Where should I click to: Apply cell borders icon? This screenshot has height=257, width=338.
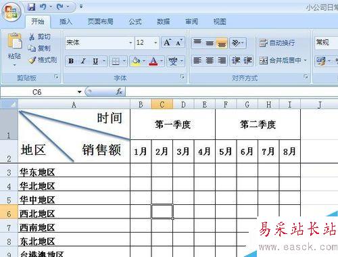tap(116, 61)
